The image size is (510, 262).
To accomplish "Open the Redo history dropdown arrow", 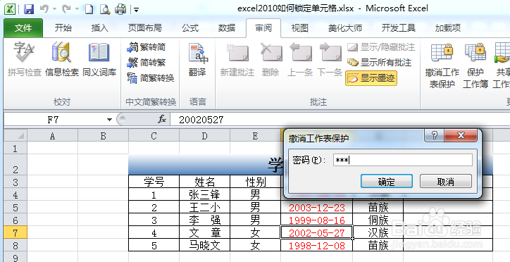I will (x=77, y=9).
